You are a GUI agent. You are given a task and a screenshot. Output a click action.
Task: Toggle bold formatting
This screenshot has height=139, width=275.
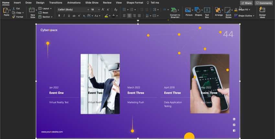coord(59,15)
